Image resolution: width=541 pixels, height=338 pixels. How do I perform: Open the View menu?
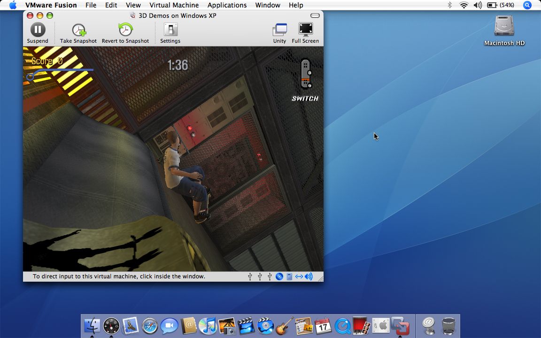click(x=133, y=5)
